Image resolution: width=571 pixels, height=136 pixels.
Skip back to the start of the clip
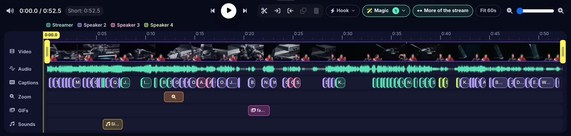(x=213, y=11)
